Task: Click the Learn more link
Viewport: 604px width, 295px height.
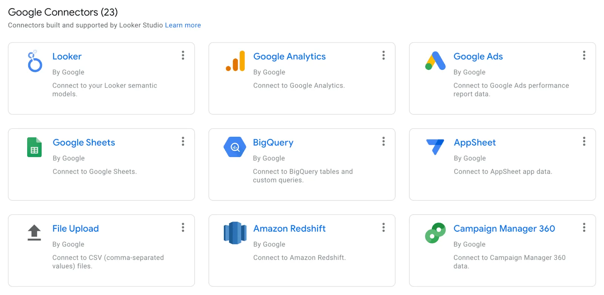Action: (183, 25)
